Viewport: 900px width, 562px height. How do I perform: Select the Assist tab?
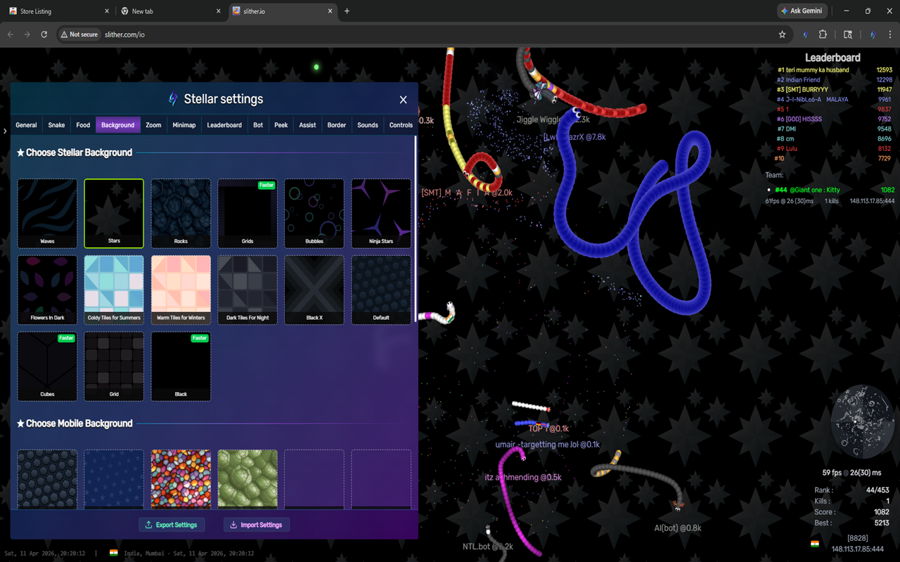pyautogui.click(x=307, y=125)
